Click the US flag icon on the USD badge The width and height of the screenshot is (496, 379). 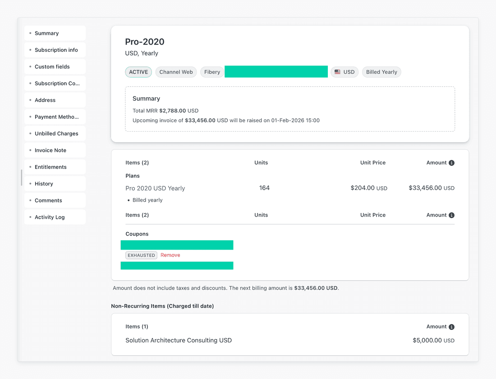(337, 72)
